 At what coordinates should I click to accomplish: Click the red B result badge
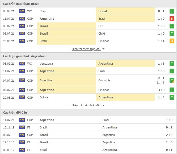tap(172, 19)
